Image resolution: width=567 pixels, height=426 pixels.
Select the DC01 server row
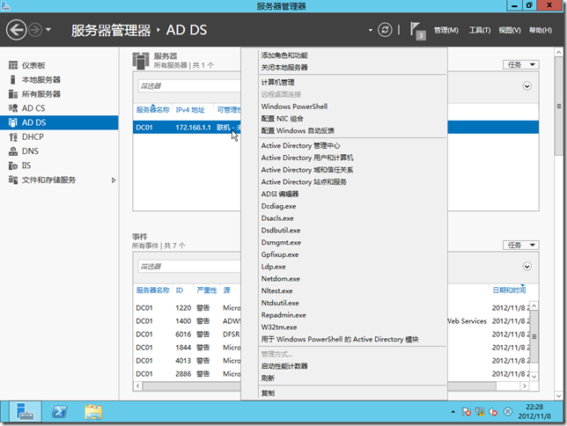pyautogui.click(x=187, y=128)
